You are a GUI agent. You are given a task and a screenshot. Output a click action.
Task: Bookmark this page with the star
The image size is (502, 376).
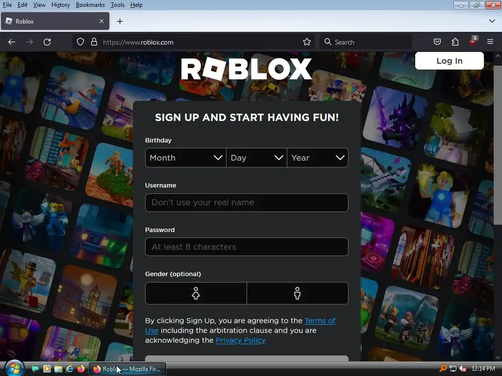(307, 42)
